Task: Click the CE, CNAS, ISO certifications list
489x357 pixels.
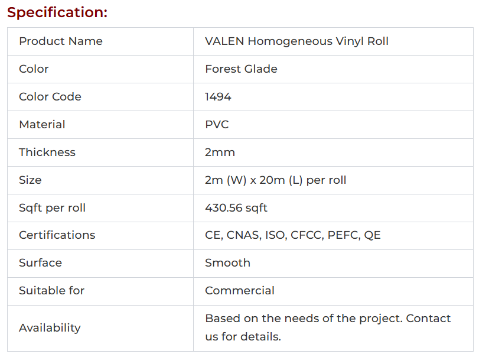Action: point(292,235)
